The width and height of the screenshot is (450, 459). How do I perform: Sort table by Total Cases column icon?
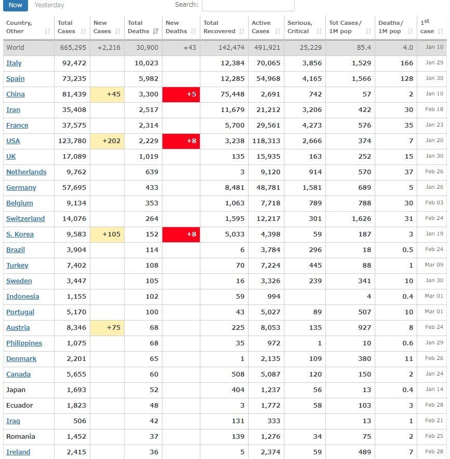(83, 31)
